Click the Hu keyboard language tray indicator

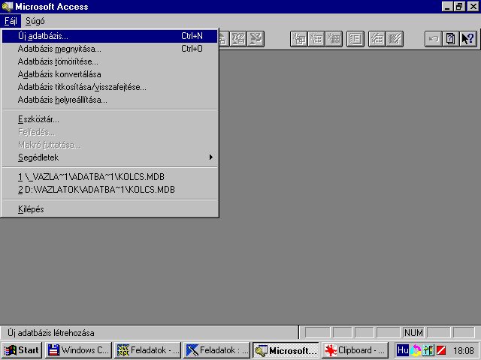pyautogui.click(x=403, y=350)
